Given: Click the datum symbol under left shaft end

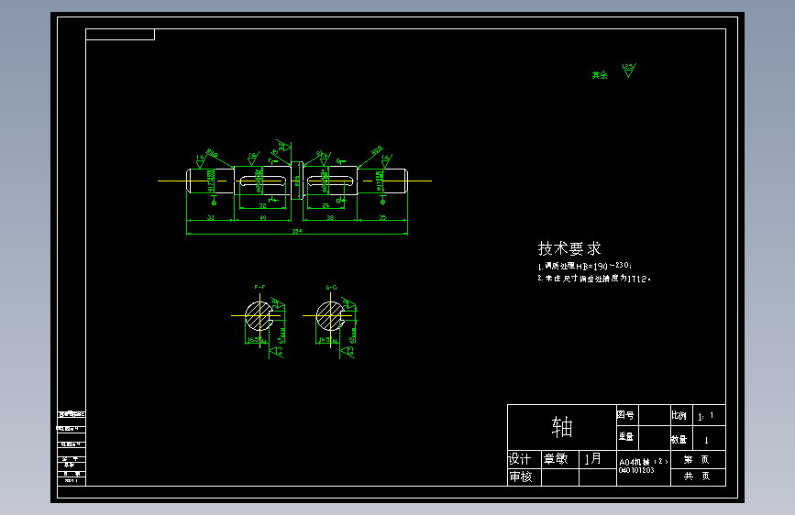Looking at the screenshot, I should click(214, 199).
